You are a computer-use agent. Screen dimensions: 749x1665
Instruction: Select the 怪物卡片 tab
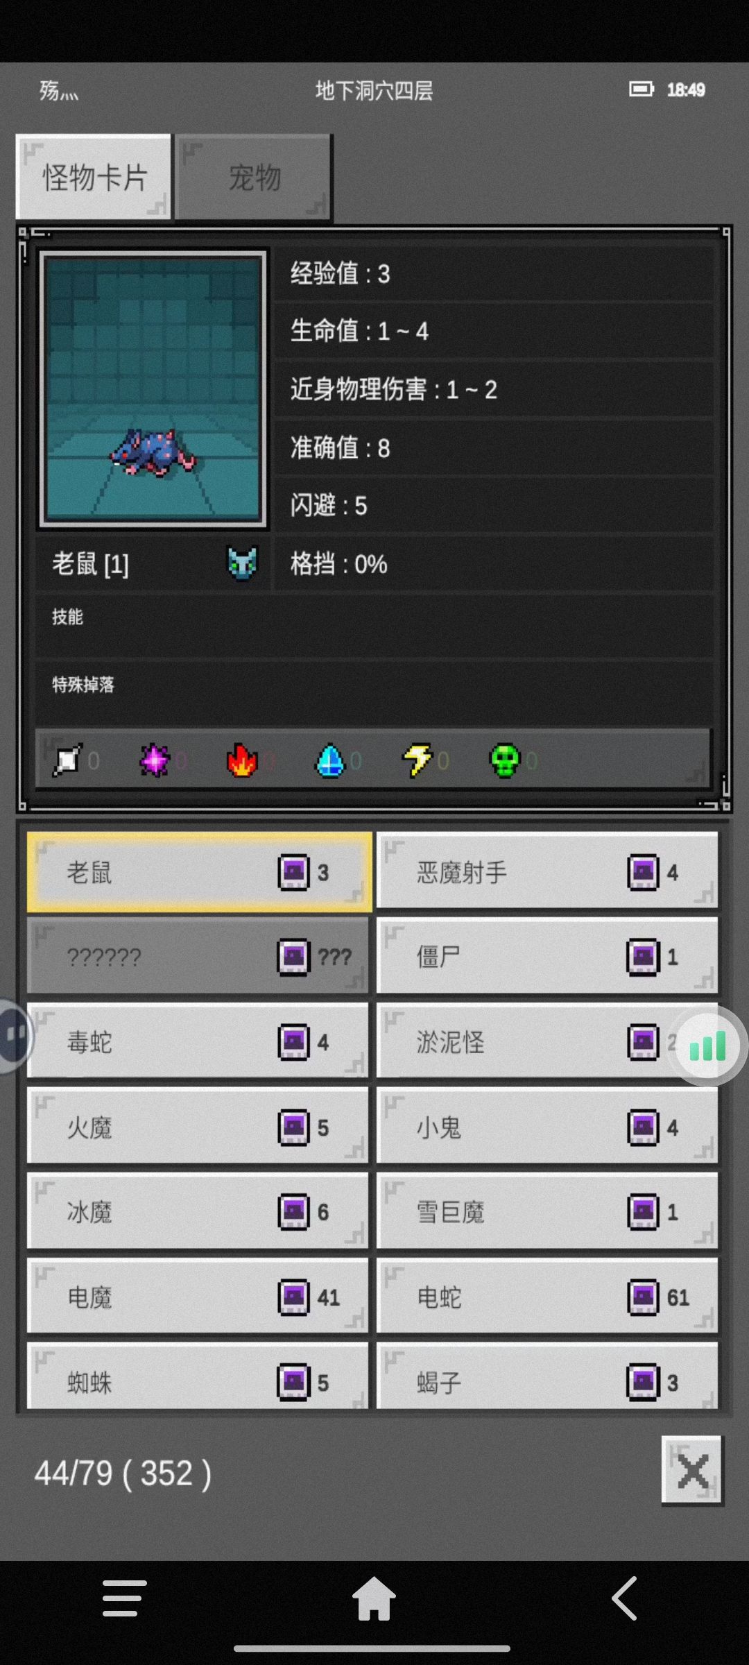94,178
